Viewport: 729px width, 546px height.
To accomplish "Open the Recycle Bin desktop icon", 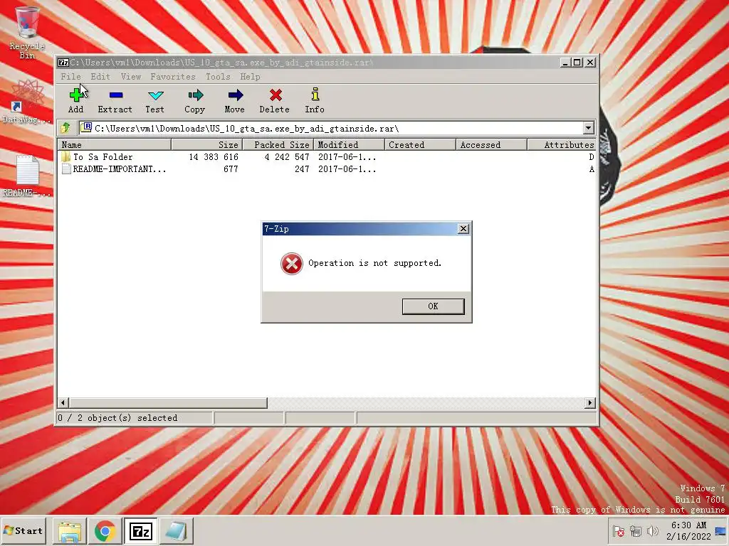I will click(x=28, y=33).
